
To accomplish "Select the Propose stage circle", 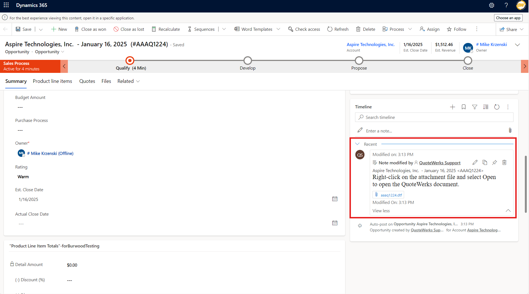I will coord(359,60).
